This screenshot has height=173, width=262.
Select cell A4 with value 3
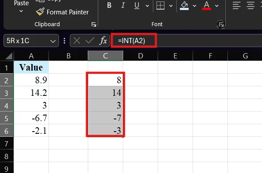(x=31, y=105)
